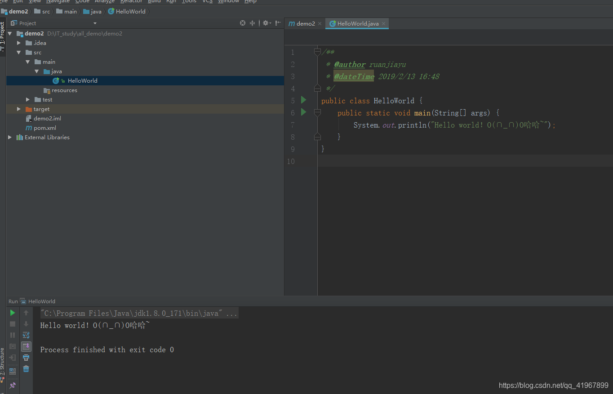Click the HelloWorld breadcrumb
The image size is (613, 394).
tap(127, 11)
